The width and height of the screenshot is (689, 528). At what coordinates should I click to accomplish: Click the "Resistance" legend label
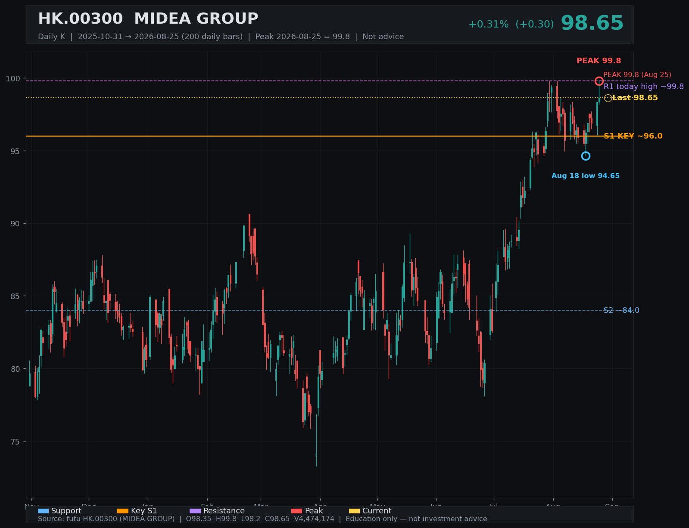tap(224, 511)
